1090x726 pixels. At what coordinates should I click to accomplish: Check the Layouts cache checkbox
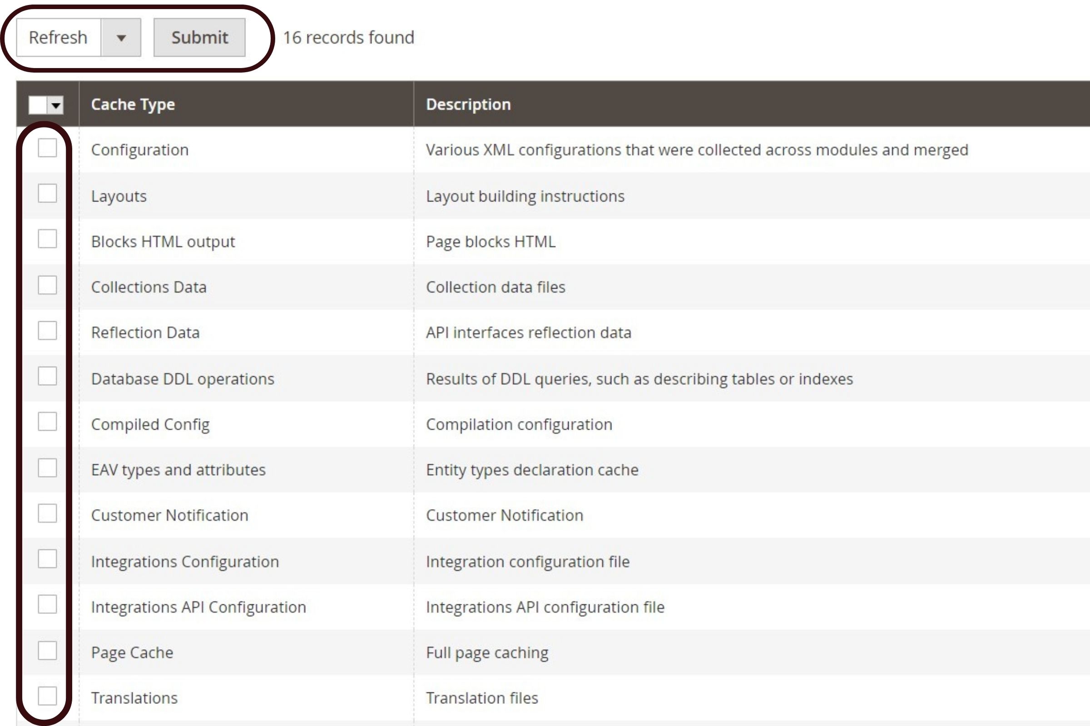47,194
